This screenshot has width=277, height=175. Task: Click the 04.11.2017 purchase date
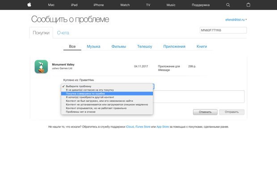pos(141,67)
